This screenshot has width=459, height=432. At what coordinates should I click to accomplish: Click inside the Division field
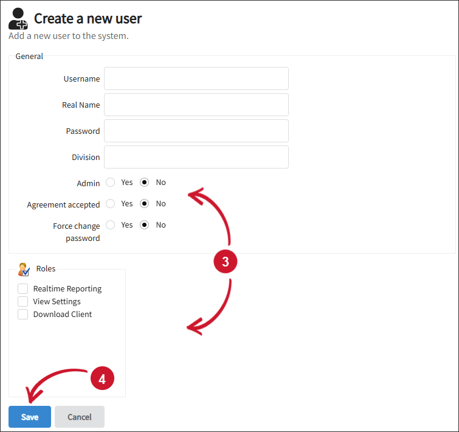tap(196, 157)
